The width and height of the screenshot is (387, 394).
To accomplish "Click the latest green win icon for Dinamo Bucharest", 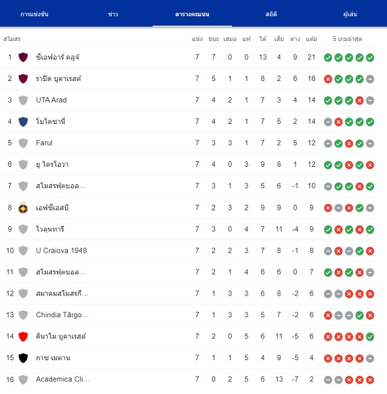I will pos(370,337).
